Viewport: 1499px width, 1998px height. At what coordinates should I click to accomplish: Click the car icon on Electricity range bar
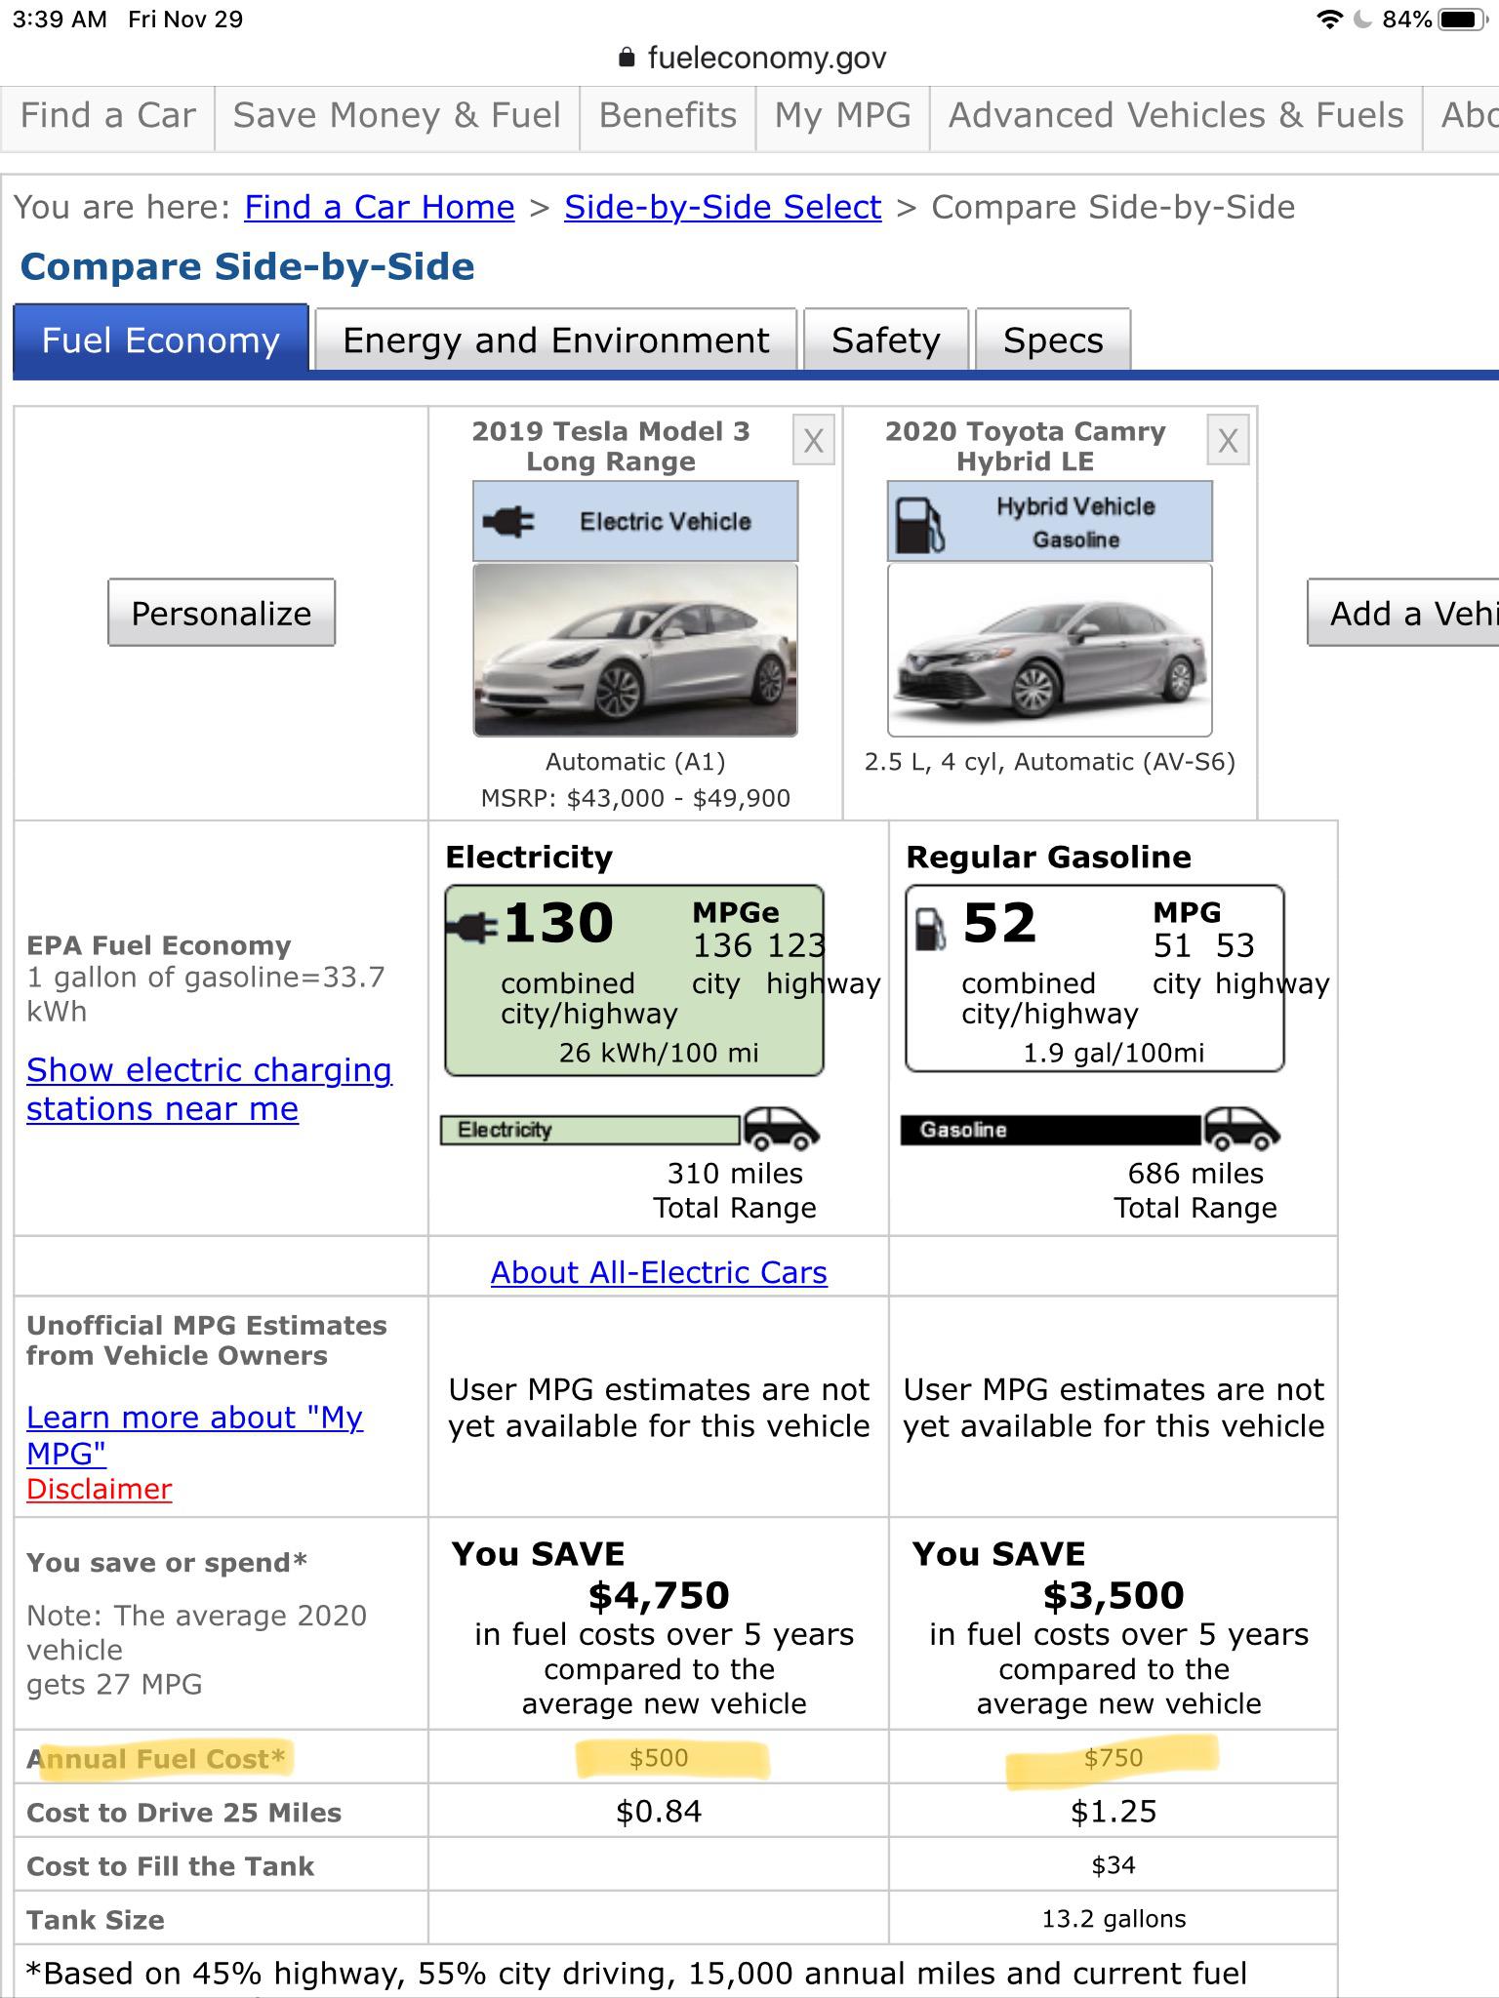pos(781,1130)
